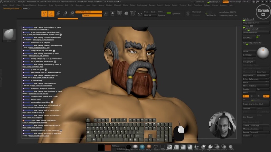Pick the SliceCurve brush
The image size is (271, 152).
tap(231, 147)
